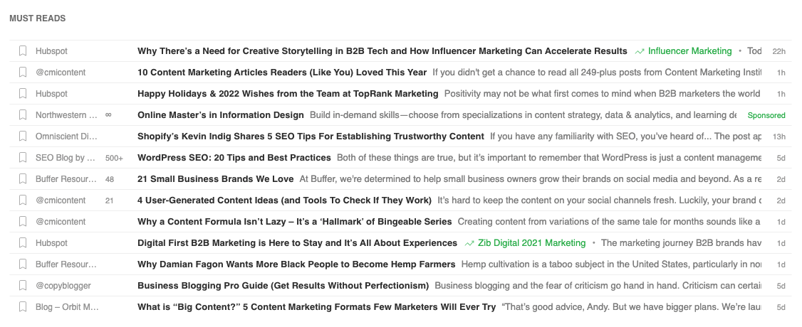Bookmark the Happy Holidays & 2022 Wishes article

(23, 94)
